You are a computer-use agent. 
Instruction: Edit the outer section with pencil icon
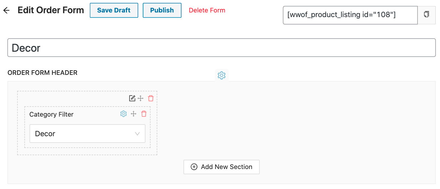click(132, 98)
